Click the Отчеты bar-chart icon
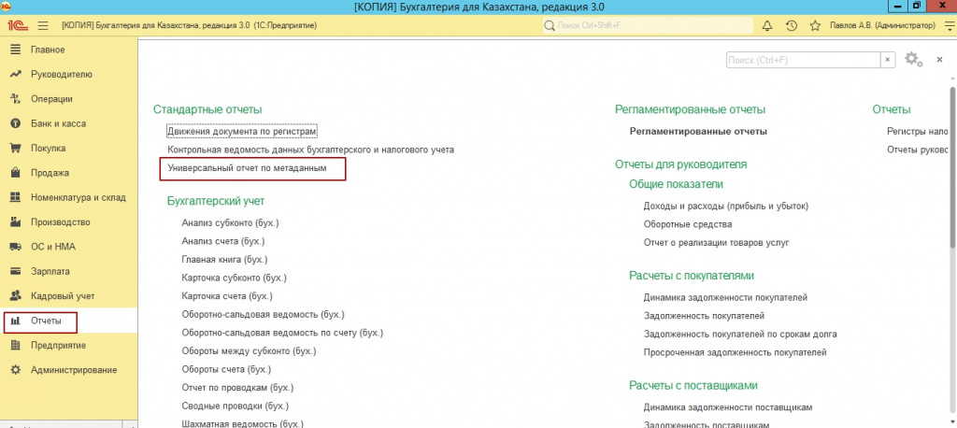This screenshot has height=428, width=957. pyautogui.click(x=17, y=321)
